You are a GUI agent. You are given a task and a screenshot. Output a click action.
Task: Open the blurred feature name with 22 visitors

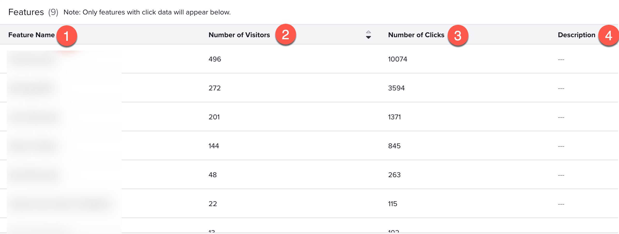60,204
